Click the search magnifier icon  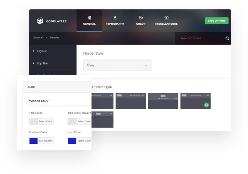(x=227, y=38)
